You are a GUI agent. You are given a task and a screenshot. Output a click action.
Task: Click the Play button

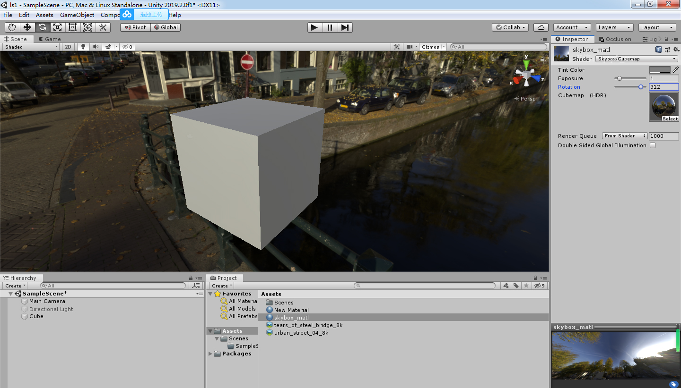pyautogui.click(x=314, y=27)
